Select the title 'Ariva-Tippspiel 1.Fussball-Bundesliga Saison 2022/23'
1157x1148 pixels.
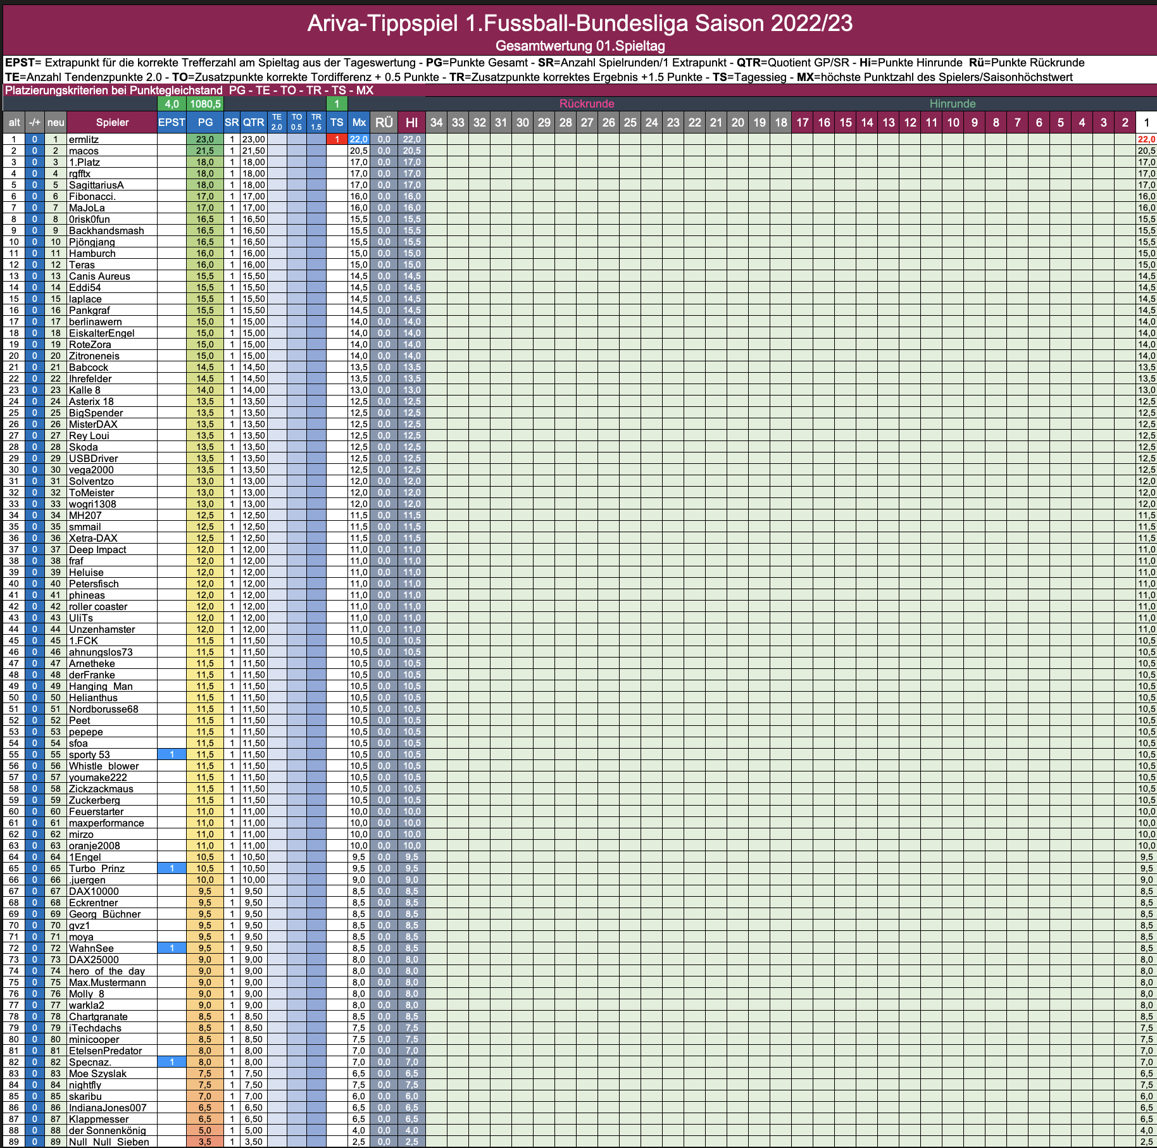click(x=580, y=23)
